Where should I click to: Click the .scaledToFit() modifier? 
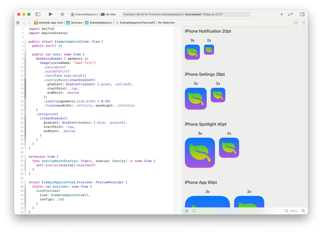57,71
